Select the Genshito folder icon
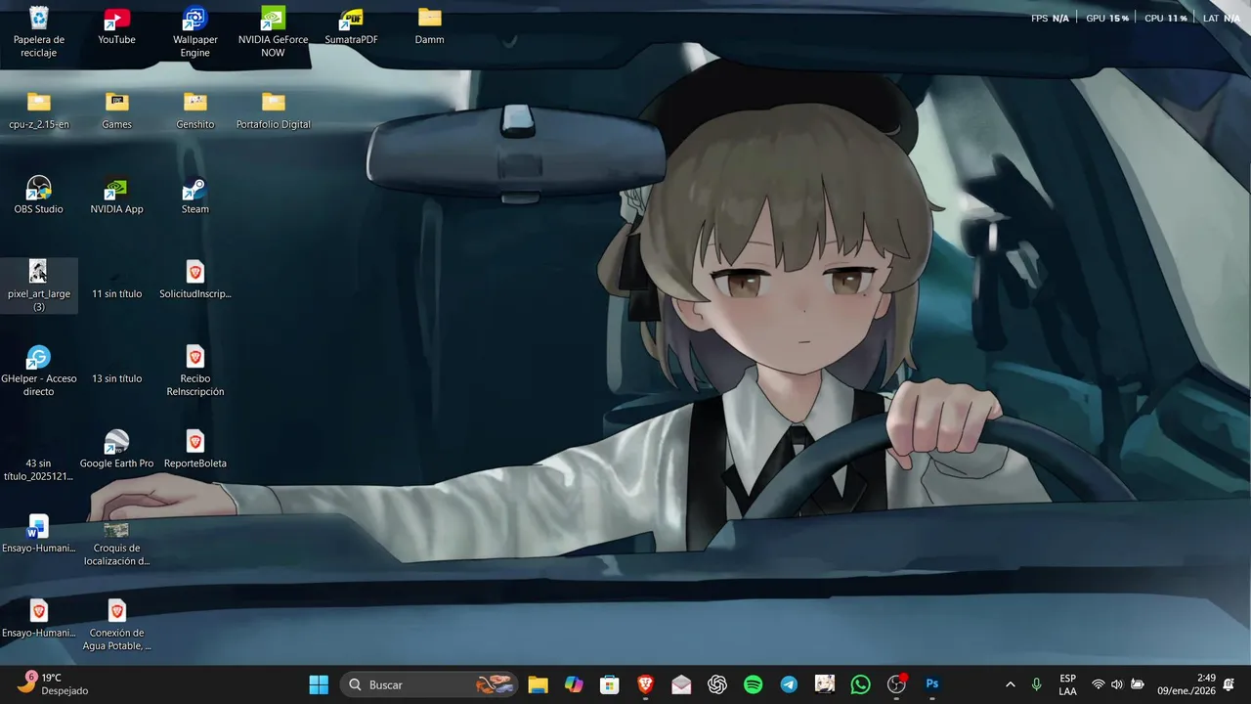The image size is (1251, 704). (x=194, y=110)
